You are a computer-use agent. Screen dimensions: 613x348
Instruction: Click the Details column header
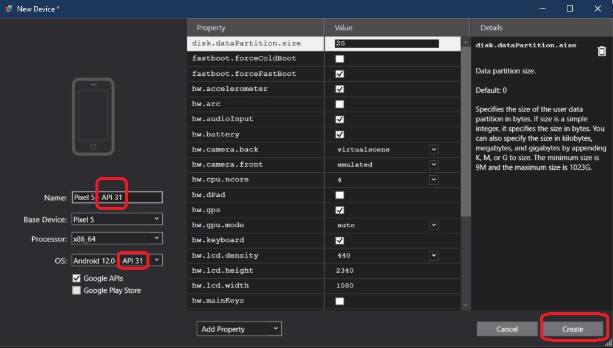tap(541, 28)
